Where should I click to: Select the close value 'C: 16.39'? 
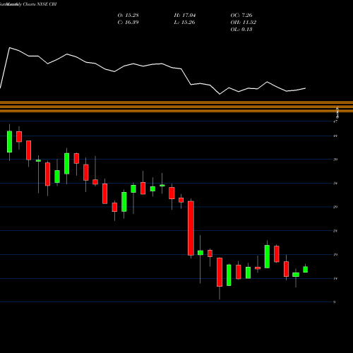pyautogui.click(x=128, y=23)
